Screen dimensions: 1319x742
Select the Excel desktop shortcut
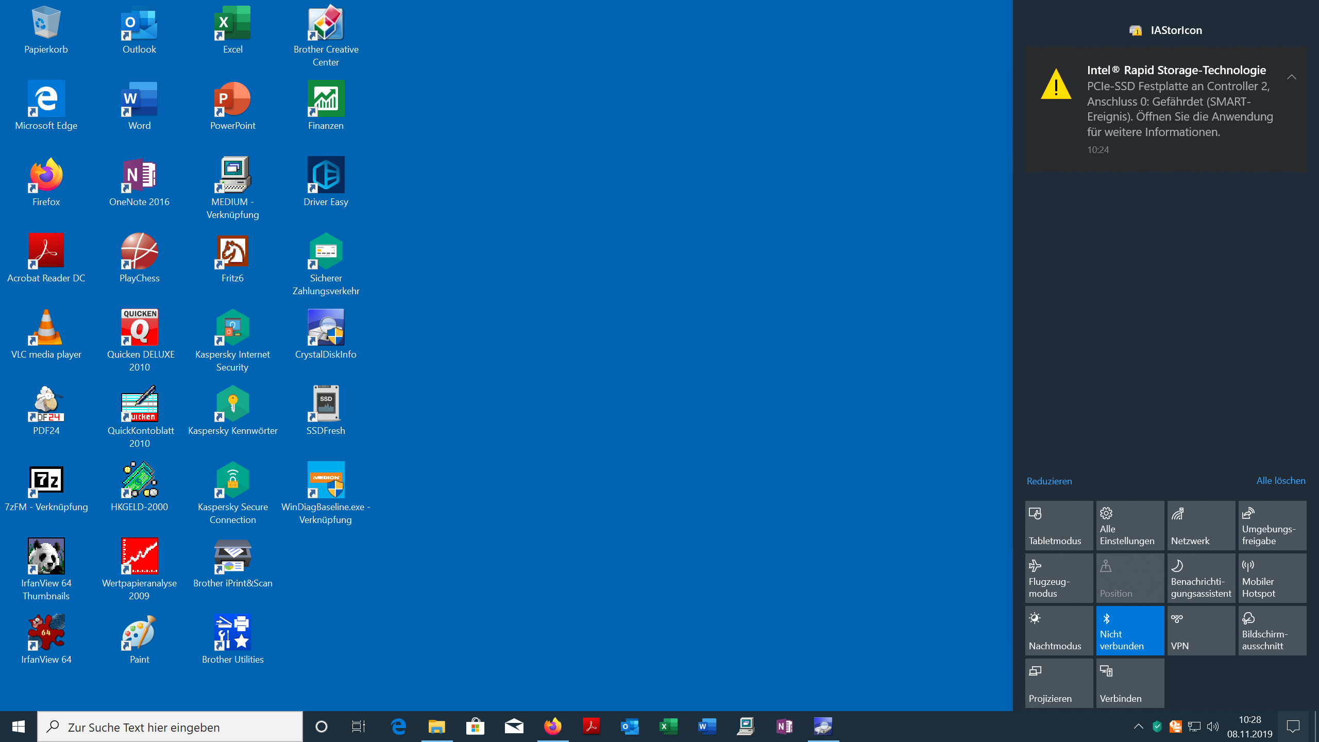(x=232, y=30)
